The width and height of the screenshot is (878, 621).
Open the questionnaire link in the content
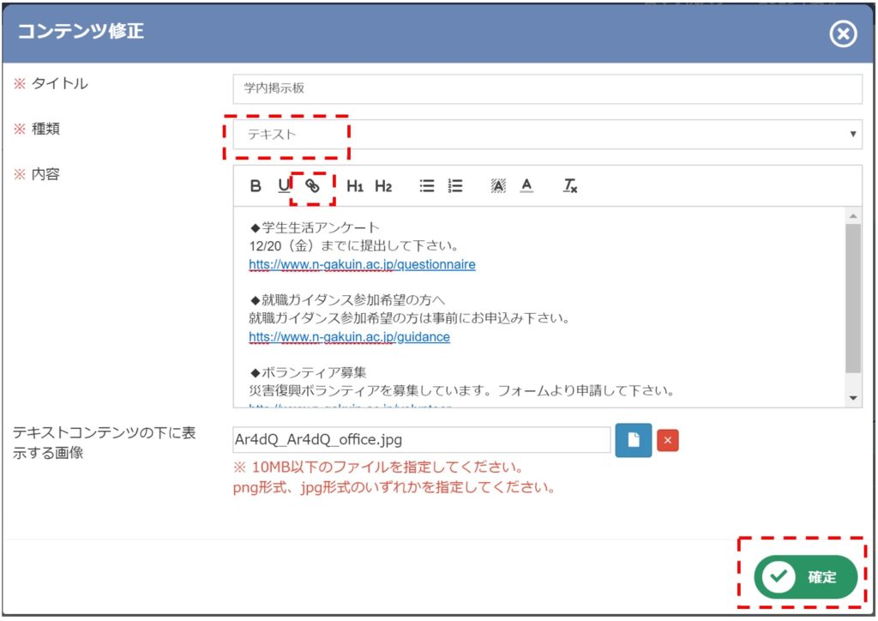click(363, 264)
